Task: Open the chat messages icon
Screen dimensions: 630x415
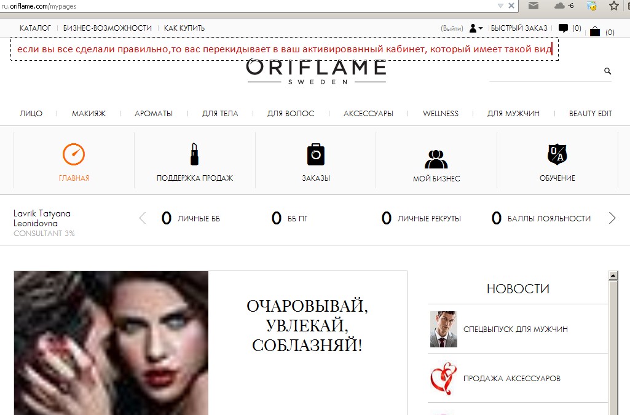Action: click(563, 28)
